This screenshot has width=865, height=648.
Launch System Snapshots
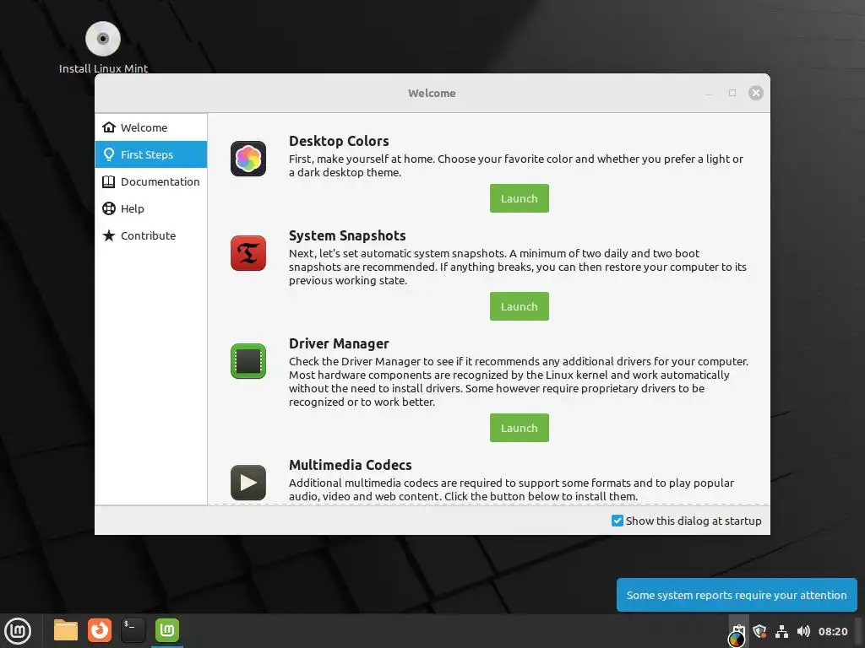coord(520,306)
